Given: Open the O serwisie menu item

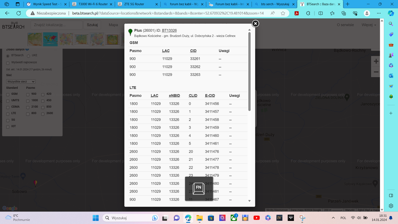Looking at the screenshot, I should [345, 25].
